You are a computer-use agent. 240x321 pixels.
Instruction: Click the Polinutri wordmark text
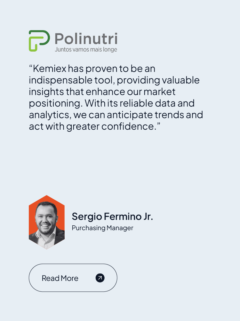click(x=86, y=39)
